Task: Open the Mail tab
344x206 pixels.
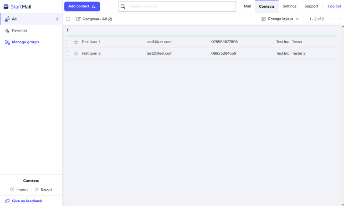Action: [x=247, y=6]
